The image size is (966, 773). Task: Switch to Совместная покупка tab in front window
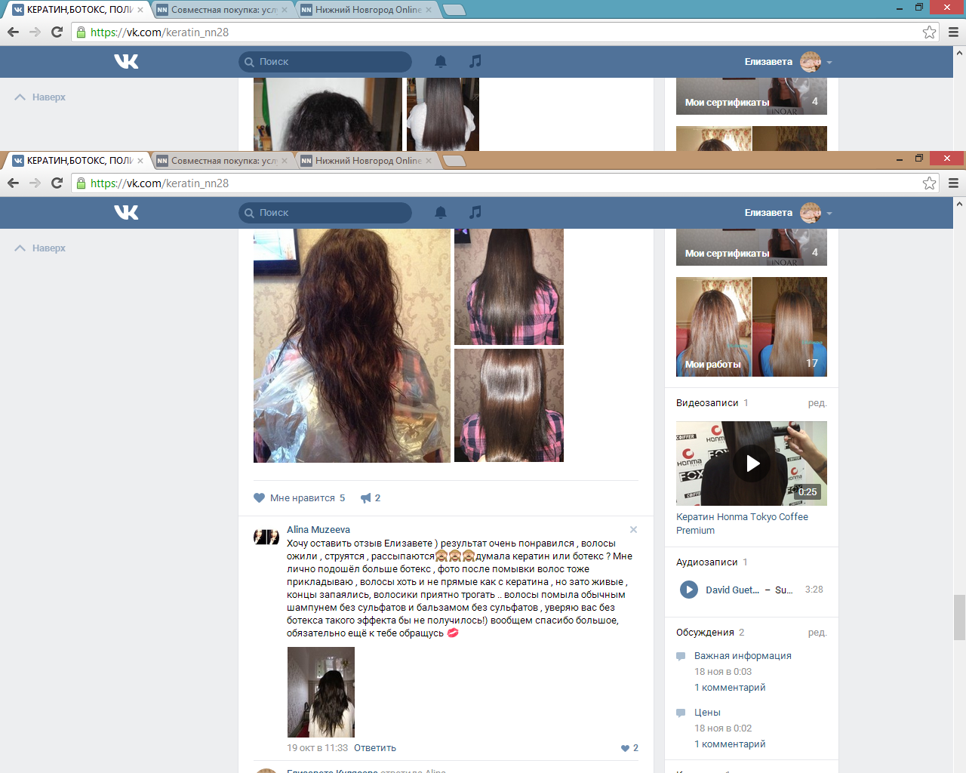(222, 161)
